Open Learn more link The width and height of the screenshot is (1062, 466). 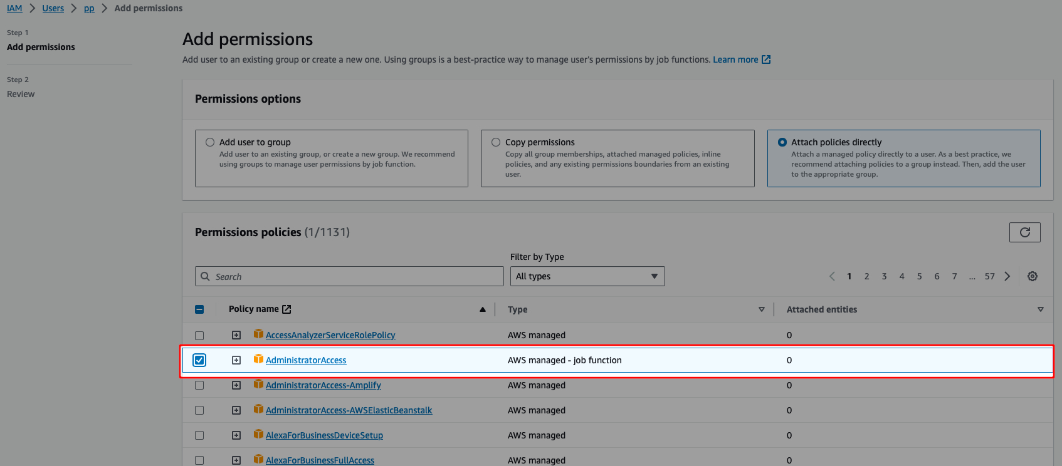pyautogui.click(x=735, y=60)
